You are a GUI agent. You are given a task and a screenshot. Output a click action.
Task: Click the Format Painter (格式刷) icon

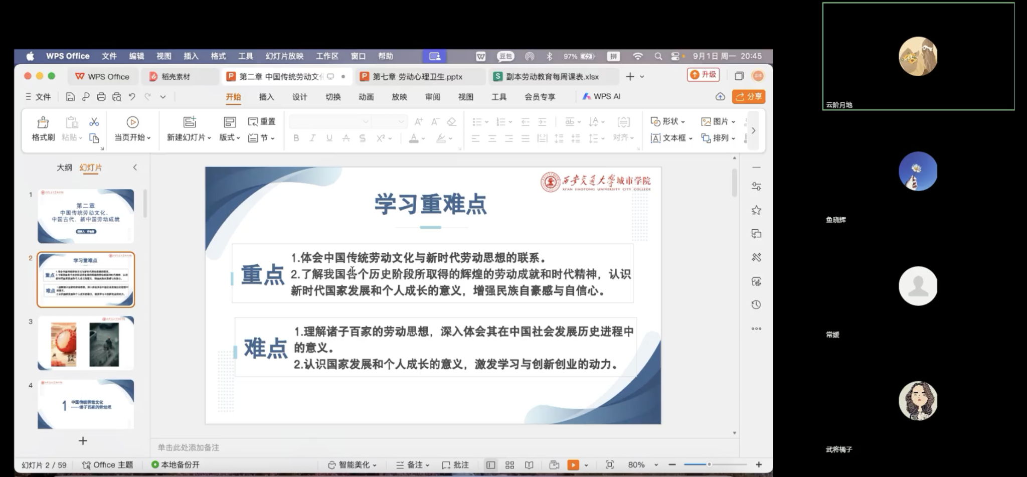[x=43, y=122]
